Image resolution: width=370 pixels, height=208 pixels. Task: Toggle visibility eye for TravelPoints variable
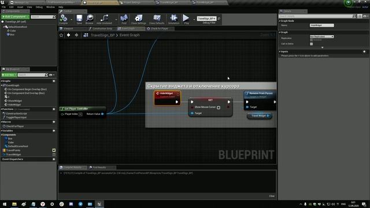coord(54,150)
